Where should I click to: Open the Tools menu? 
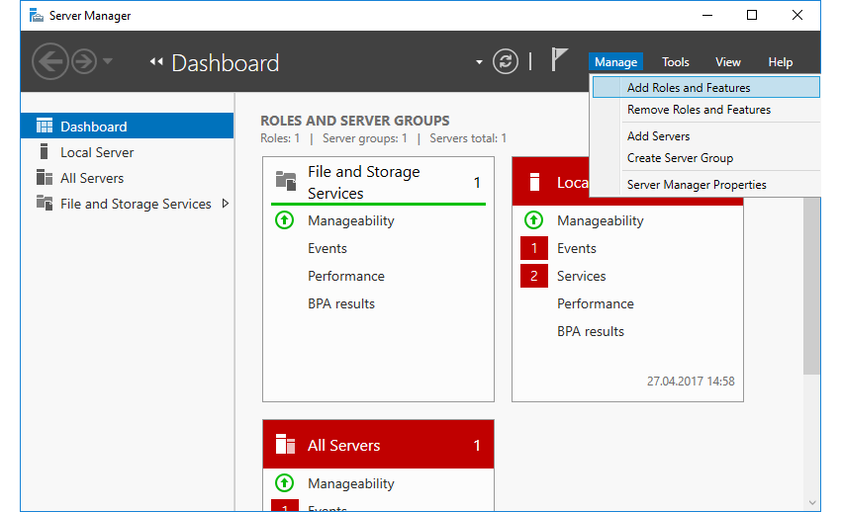675,62
